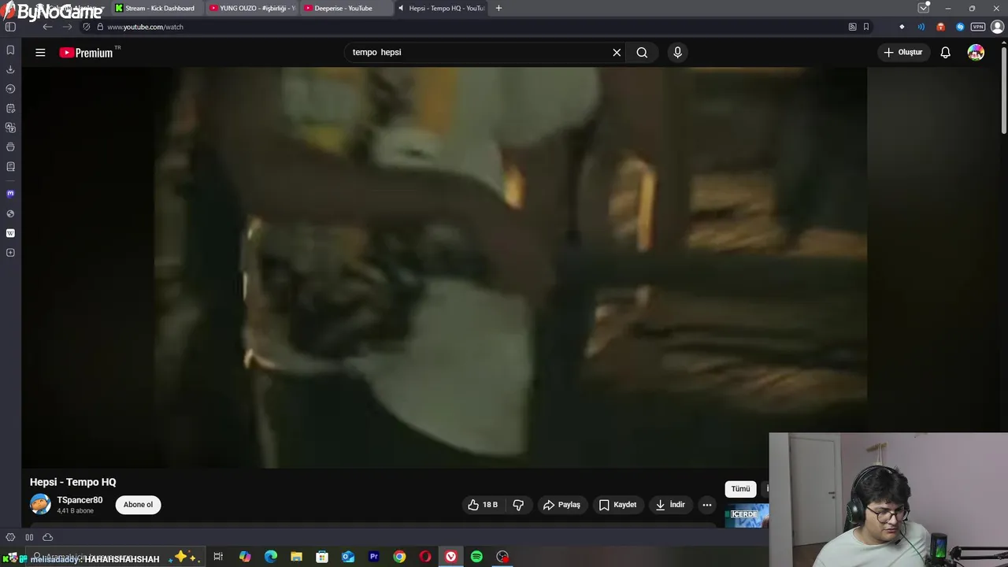Open a new browser tab with plus

tap(498, 8)
